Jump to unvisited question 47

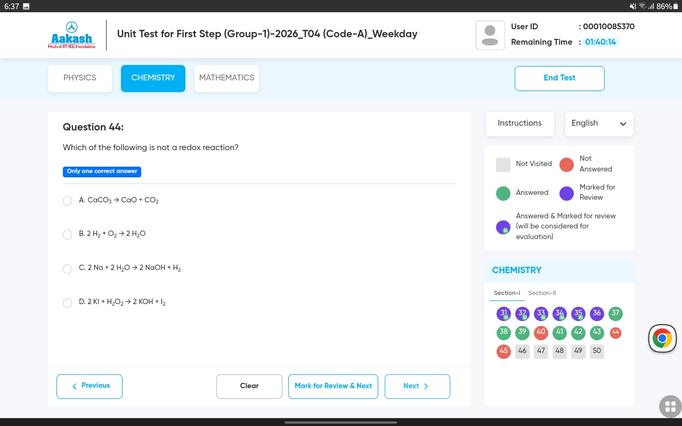[541, 351]
